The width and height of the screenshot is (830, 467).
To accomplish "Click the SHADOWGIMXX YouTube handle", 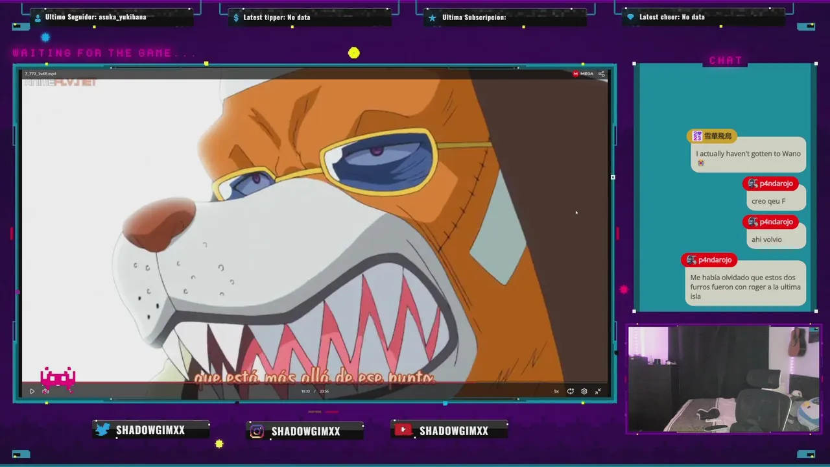I will (x=454, y=431).
